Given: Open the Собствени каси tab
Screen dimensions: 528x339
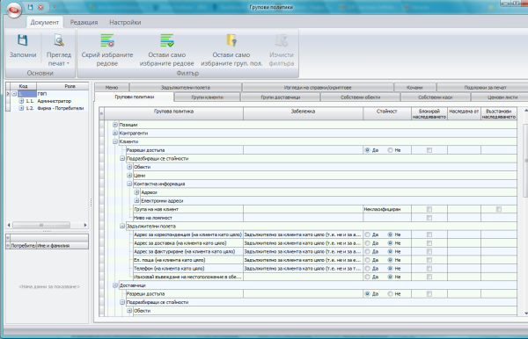Looking at the screenshot, I should pos(435,97).
